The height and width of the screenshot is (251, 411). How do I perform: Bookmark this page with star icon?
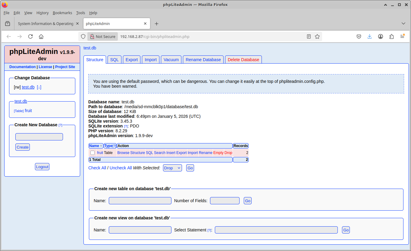pos(317,36)
